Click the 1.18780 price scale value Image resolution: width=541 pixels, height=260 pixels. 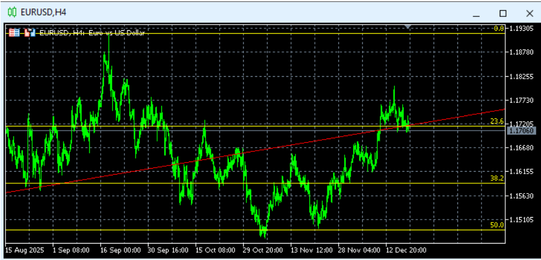click(x=521, y=53)
